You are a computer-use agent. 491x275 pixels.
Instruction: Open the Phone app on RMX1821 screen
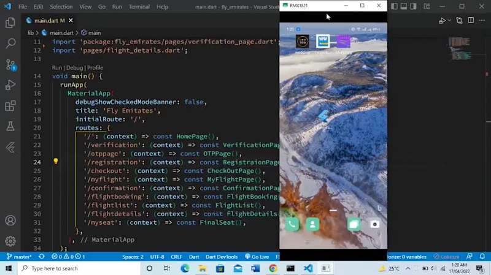coord(292,224)
